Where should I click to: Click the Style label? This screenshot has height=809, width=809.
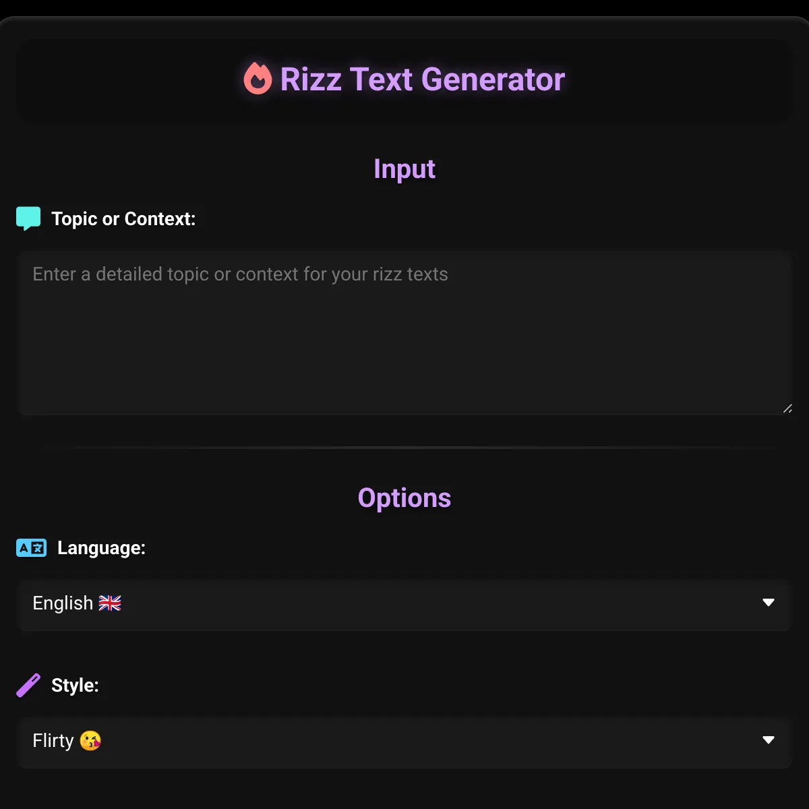tap(75, 685)
